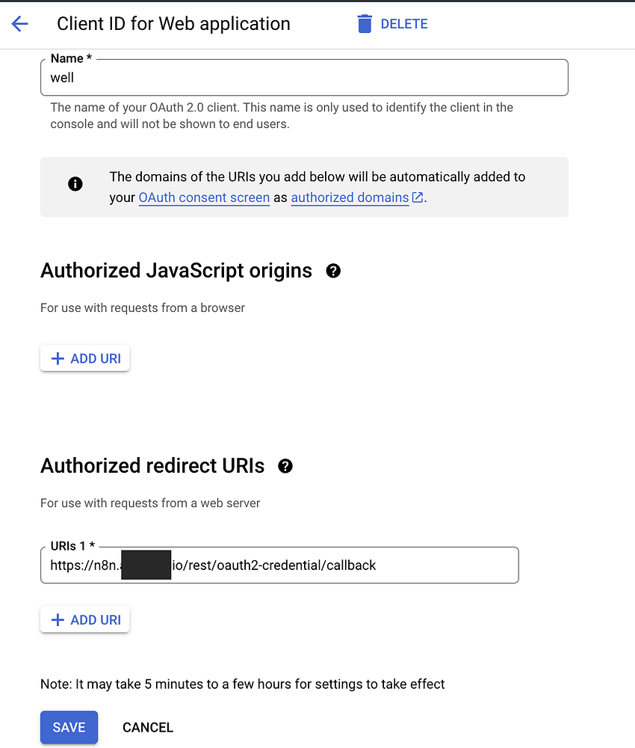Click the plus icon in the first ADD URI button
This screenshot has width=635, height=748.
click(58, 358)
